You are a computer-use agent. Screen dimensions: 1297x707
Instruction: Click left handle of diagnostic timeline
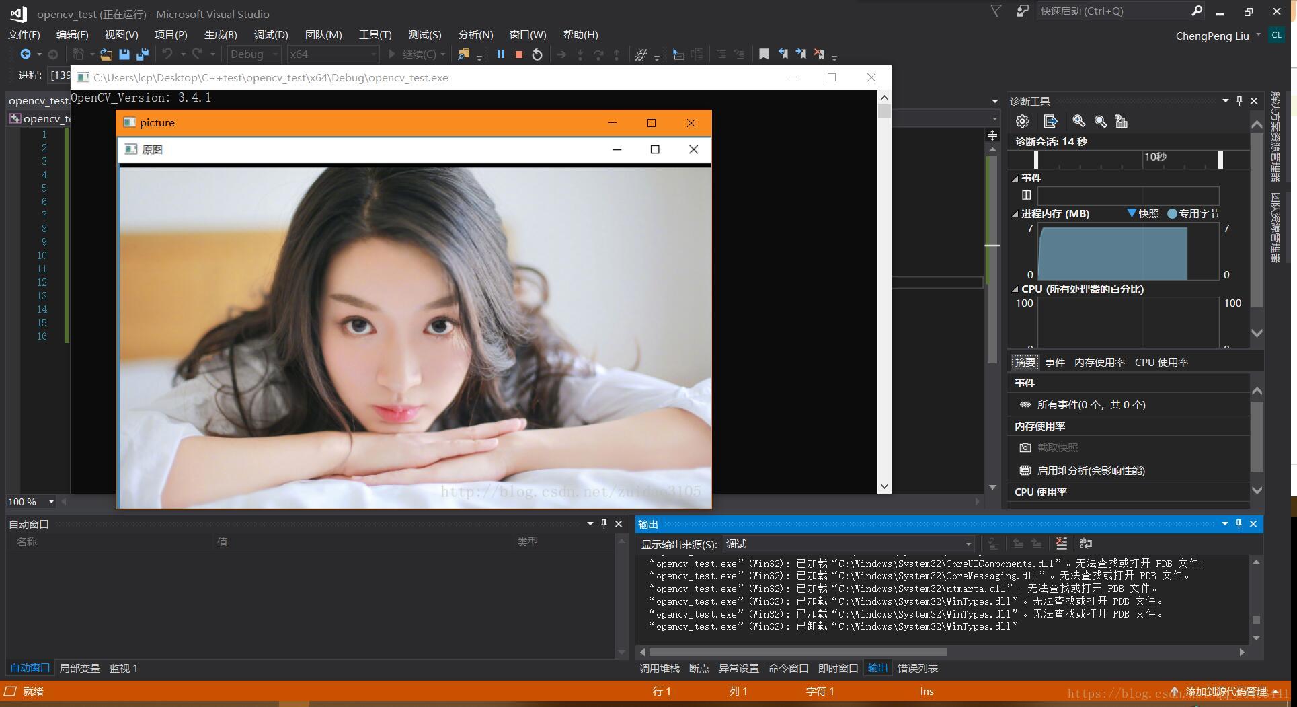coord(1036,159)
